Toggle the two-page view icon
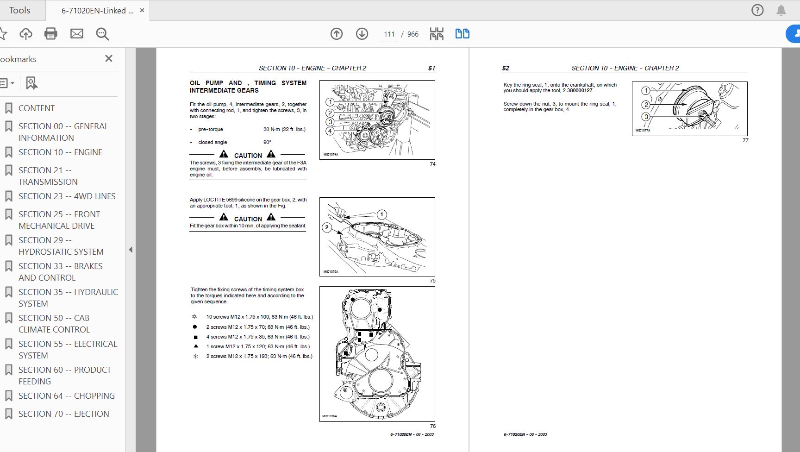 point(462,34)
